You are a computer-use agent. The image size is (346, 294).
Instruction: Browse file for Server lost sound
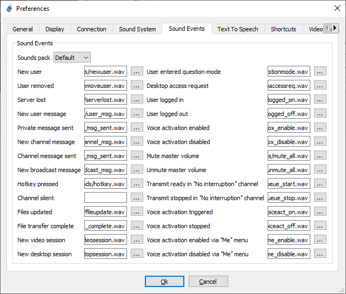click(x=137, y=99)
